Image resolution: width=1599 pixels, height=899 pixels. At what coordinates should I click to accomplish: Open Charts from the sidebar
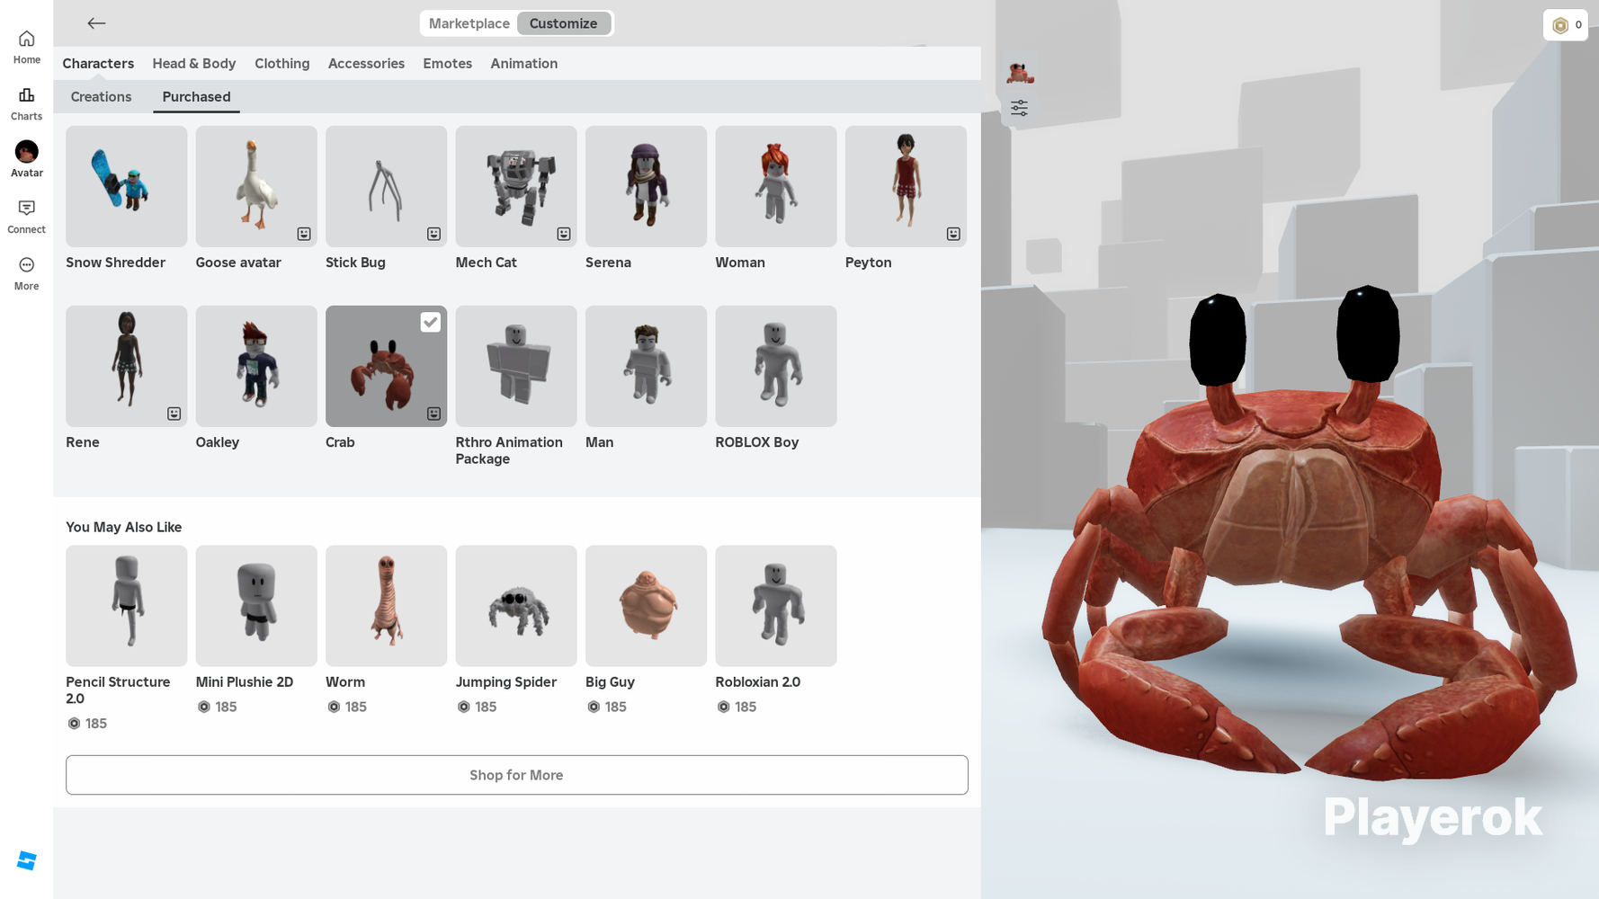click(x=26, y=104)
